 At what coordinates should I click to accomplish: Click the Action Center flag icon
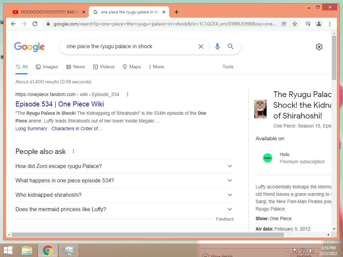pyautogui.click(x=295, y=251)
